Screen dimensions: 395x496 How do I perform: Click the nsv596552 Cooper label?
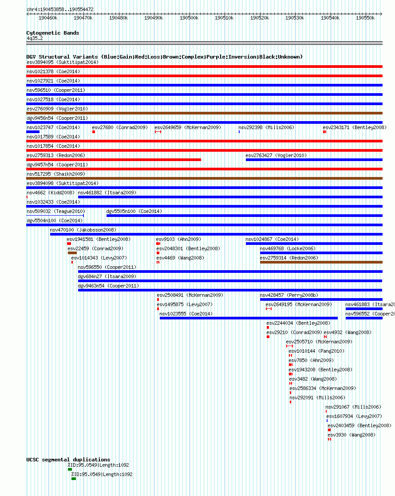click(x=370, y=314)
